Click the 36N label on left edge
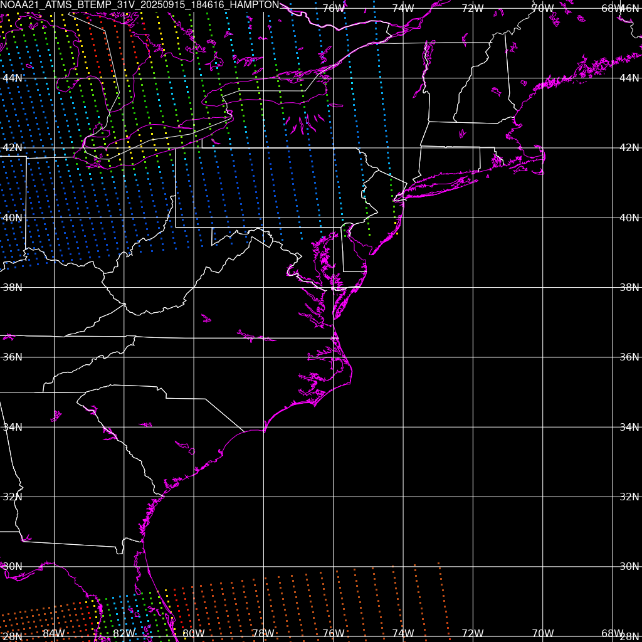The width and height of the screenshot is (642, 642). click(x=13, y=357)
